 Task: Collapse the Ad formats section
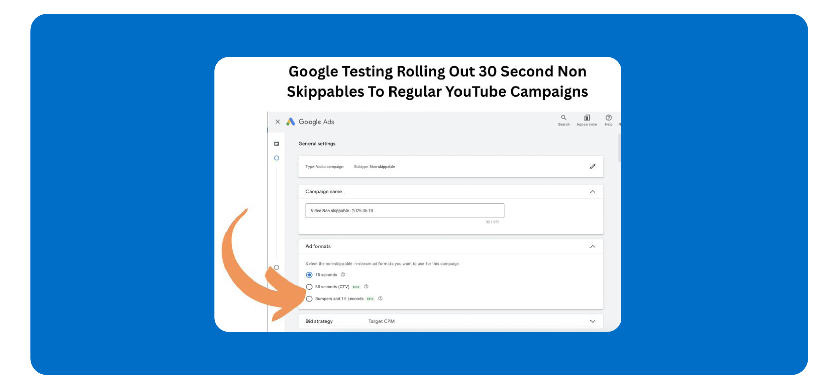tap(592, 246)
